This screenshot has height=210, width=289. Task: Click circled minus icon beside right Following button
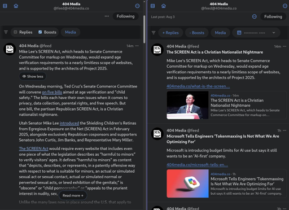tap(254, 16)
